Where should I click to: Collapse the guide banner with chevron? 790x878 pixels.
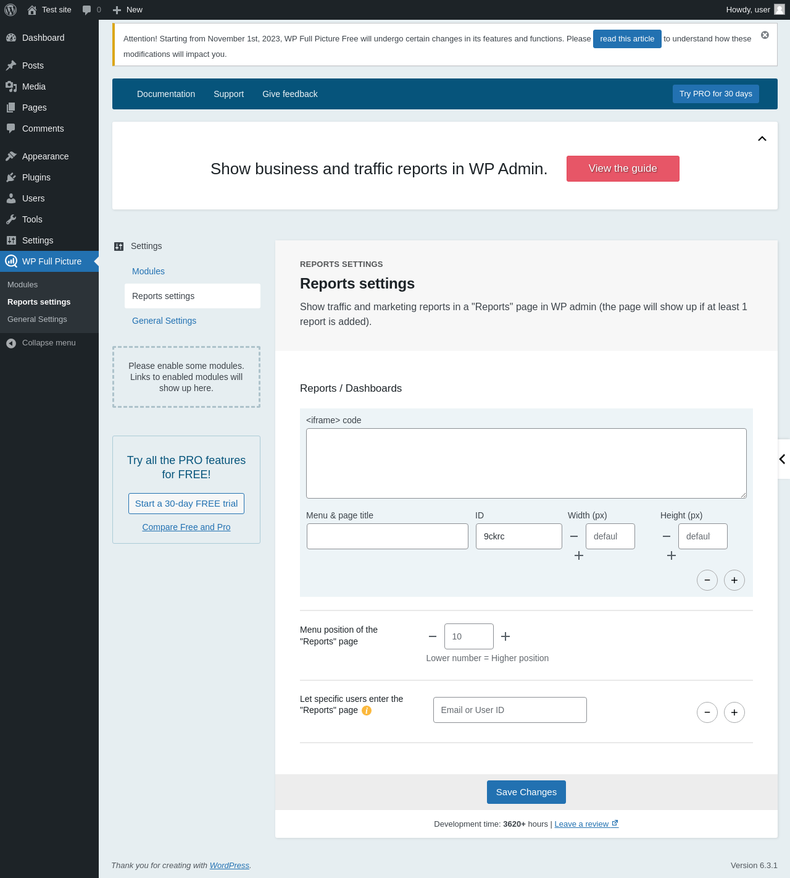[762, 138]
